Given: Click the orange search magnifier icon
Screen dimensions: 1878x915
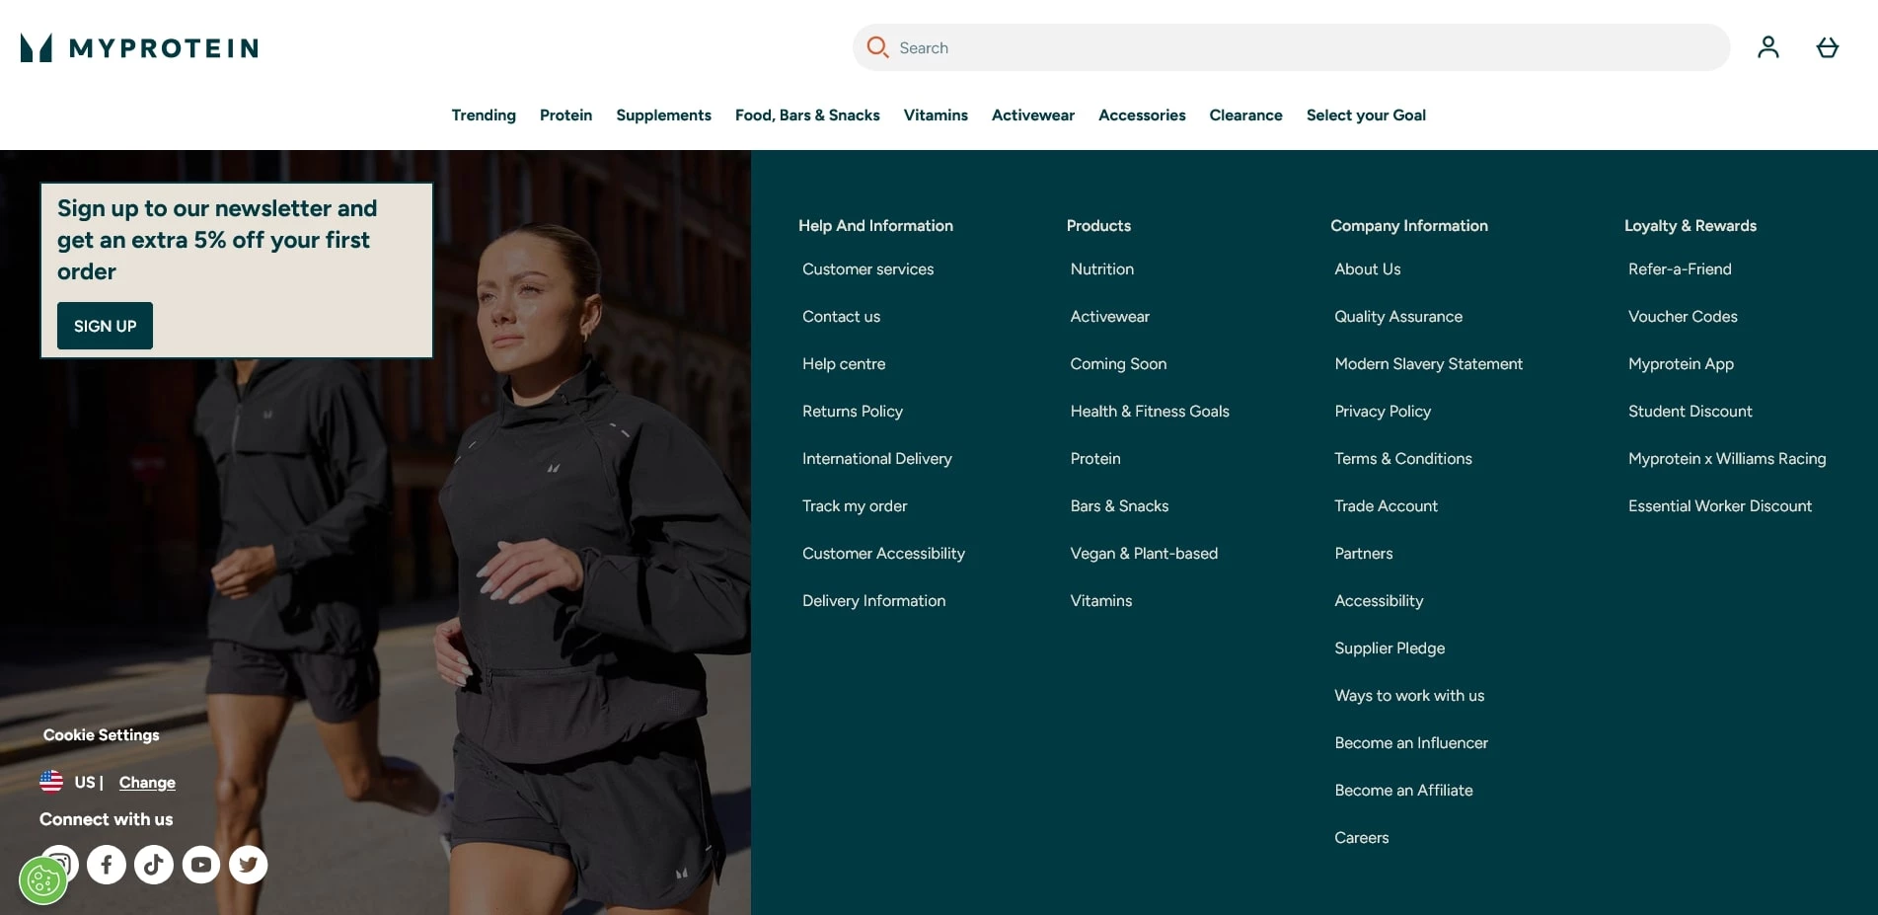Looking at the screenshot, I should coord(877,47).
